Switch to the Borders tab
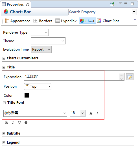The width and height of the screenshot is (138, 147). [x=43, y=21]
